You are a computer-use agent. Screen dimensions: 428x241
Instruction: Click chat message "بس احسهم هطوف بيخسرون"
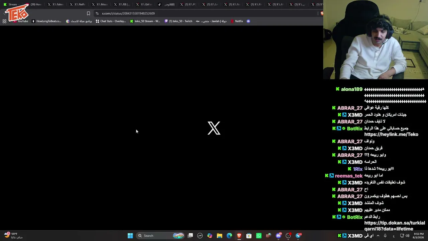(x=386, y=196)
